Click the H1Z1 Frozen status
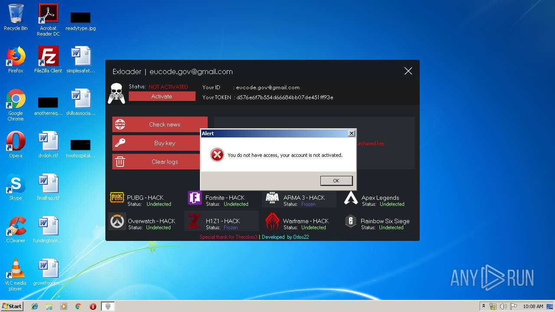 tap(231, 227)
